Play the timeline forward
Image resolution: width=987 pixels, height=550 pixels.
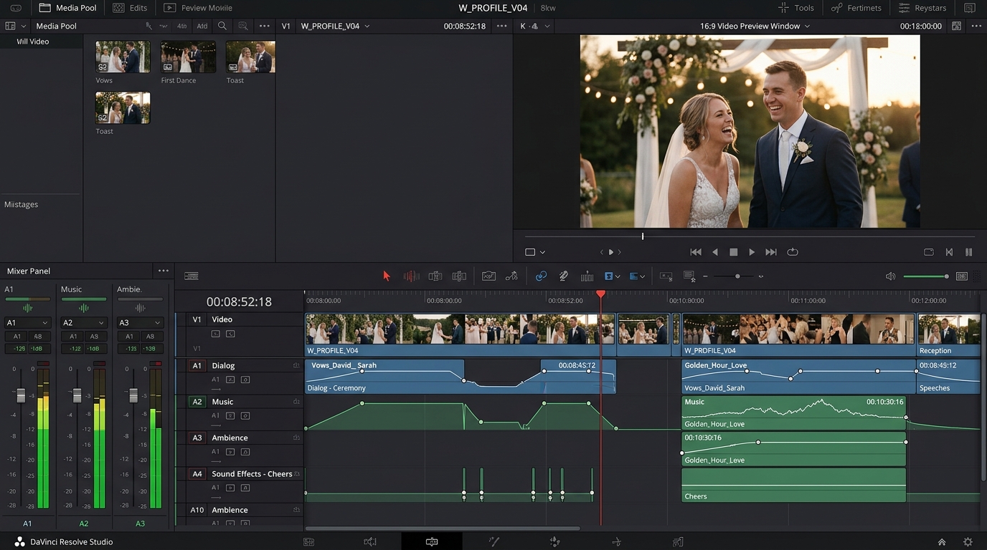(x=752, y=252)
